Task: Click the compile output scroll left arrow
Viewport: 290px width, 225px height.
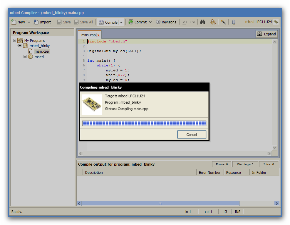Action: point(79,203)
